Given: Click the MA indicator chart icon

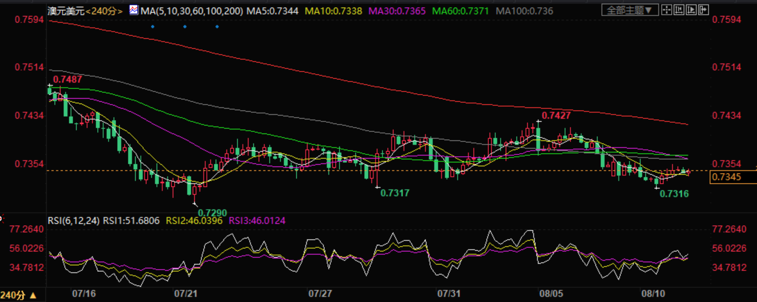Looking at the screenshot, I should click(x=134, y=10).
